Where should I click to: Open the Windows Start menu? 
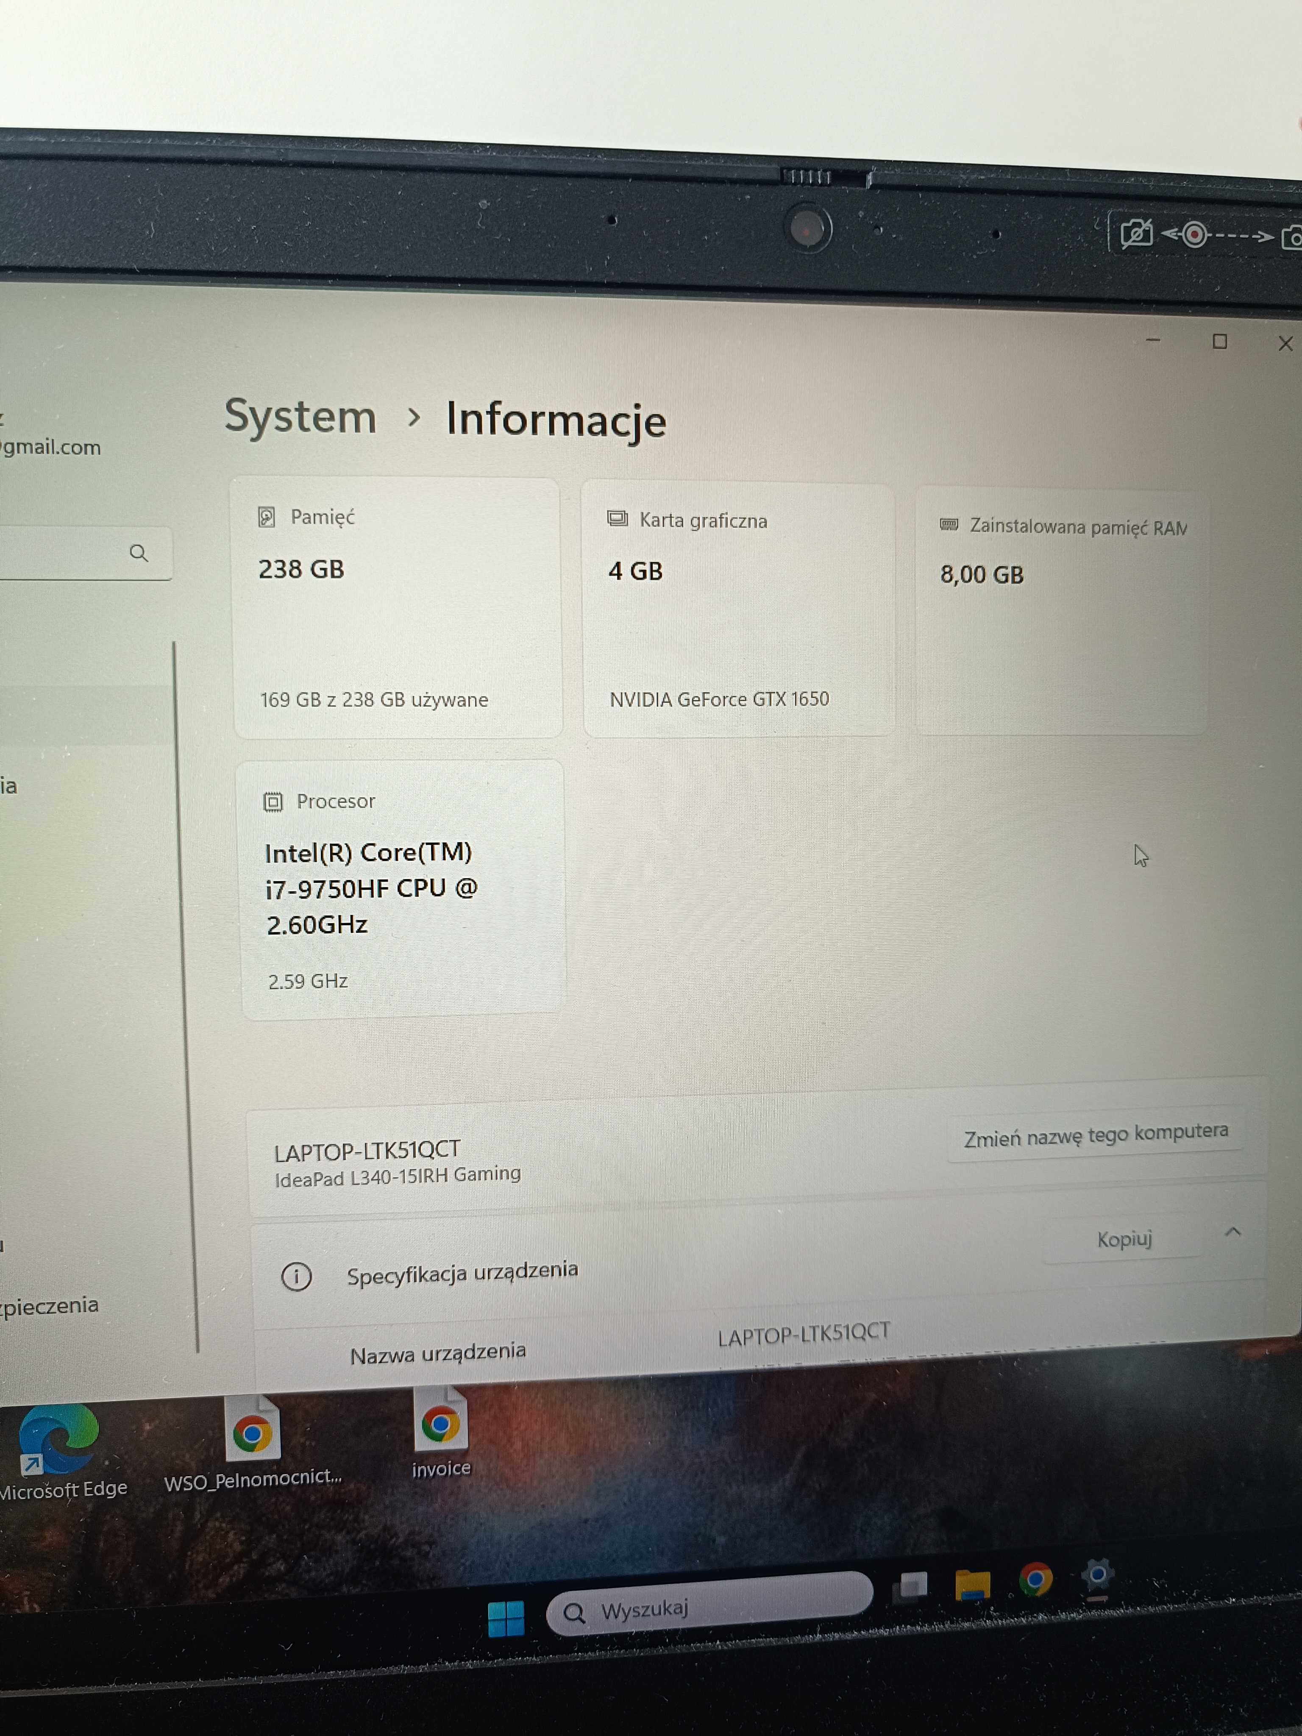pos(506,1619)
